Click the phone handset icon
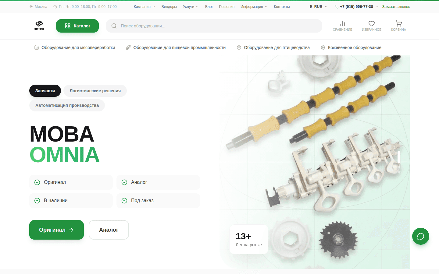Image resolution: width=439 pixels, height=274 pixels. [337, 7]
